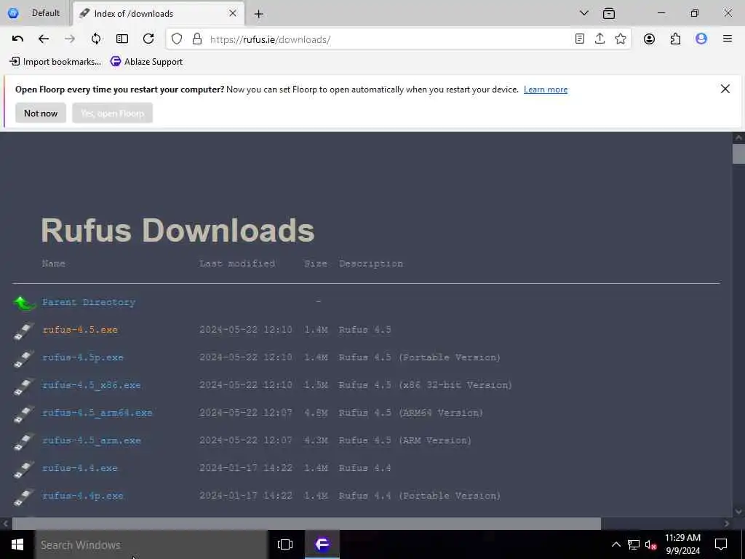Click the Not now button
This screenshot has width=745, height=559.
(x=41, y=113)
